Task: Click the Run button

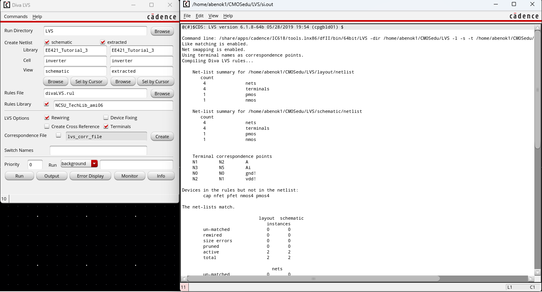Action: pos(19,176)
